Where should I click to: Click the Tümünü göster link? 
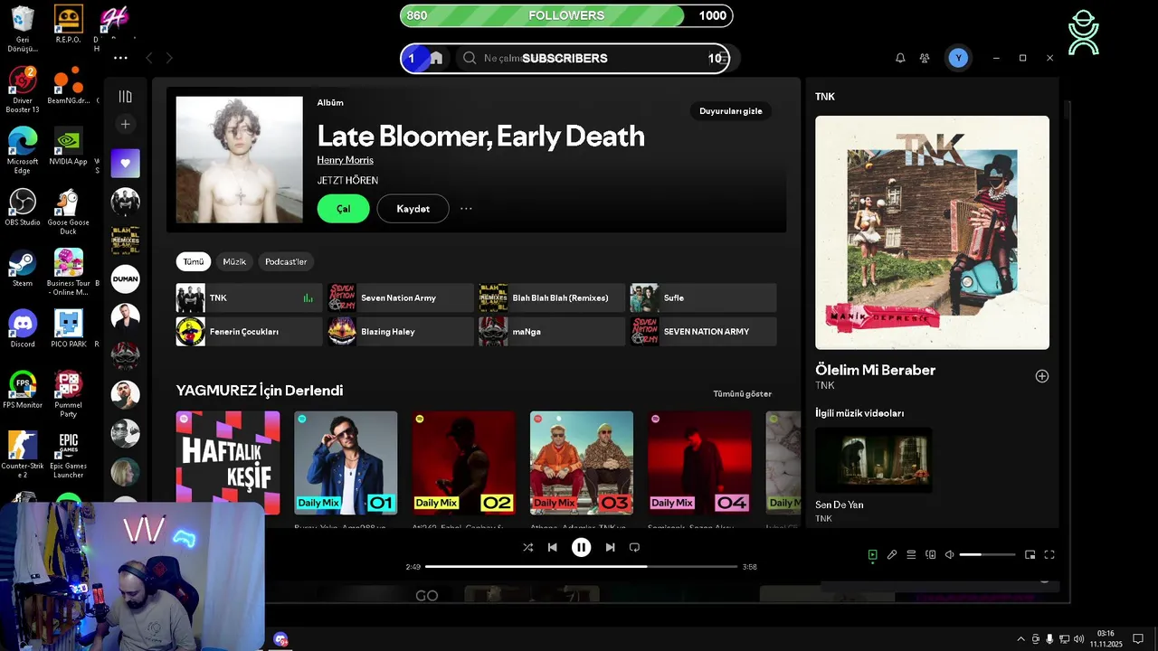point(742,394)
